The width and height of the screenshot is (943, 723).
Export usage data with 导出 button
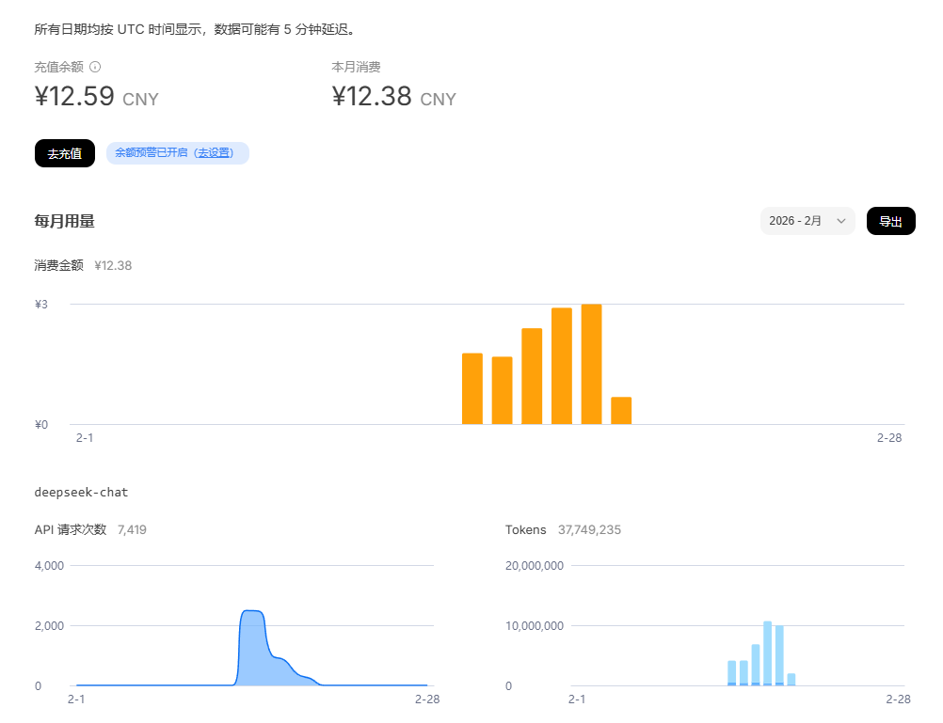(890, 221)
